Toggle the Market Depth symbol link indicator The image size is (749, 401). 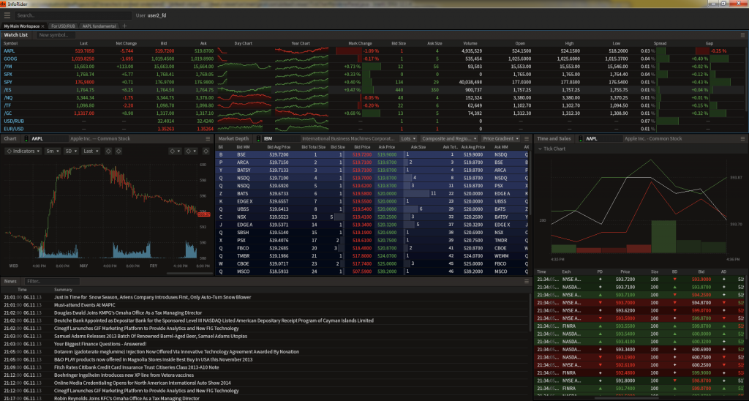[260, 138]
